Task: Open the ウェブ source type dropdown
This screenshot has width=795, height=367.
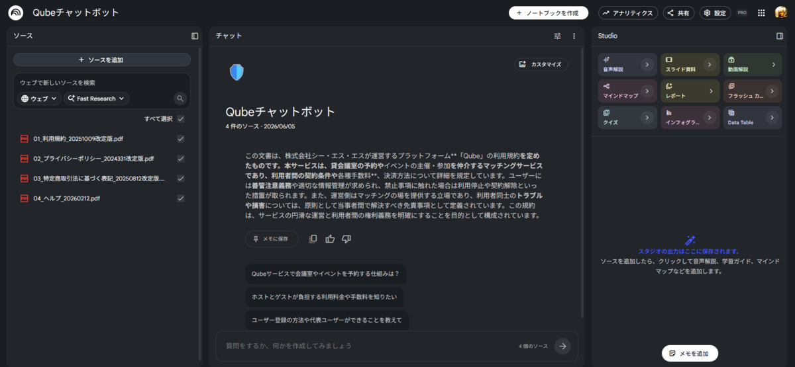Action: click(39, 99)
